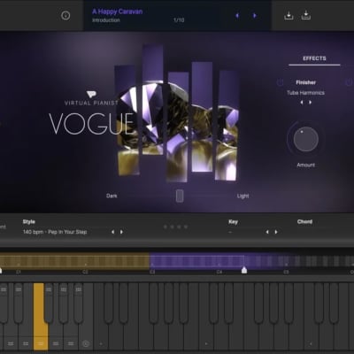354x354 pixels.
Task: Click the Introduction preset category text
Action: [106, 20]
